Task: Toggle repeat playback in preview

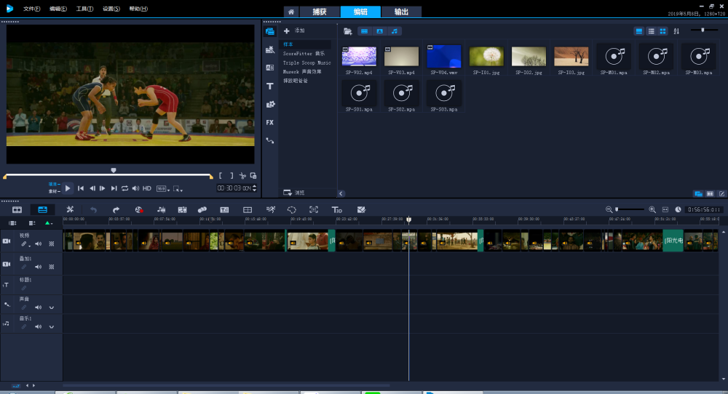Action: point(124,188)
